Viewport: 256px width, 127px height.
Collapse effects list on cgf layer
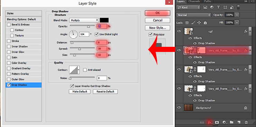click(x=250, y=32)
